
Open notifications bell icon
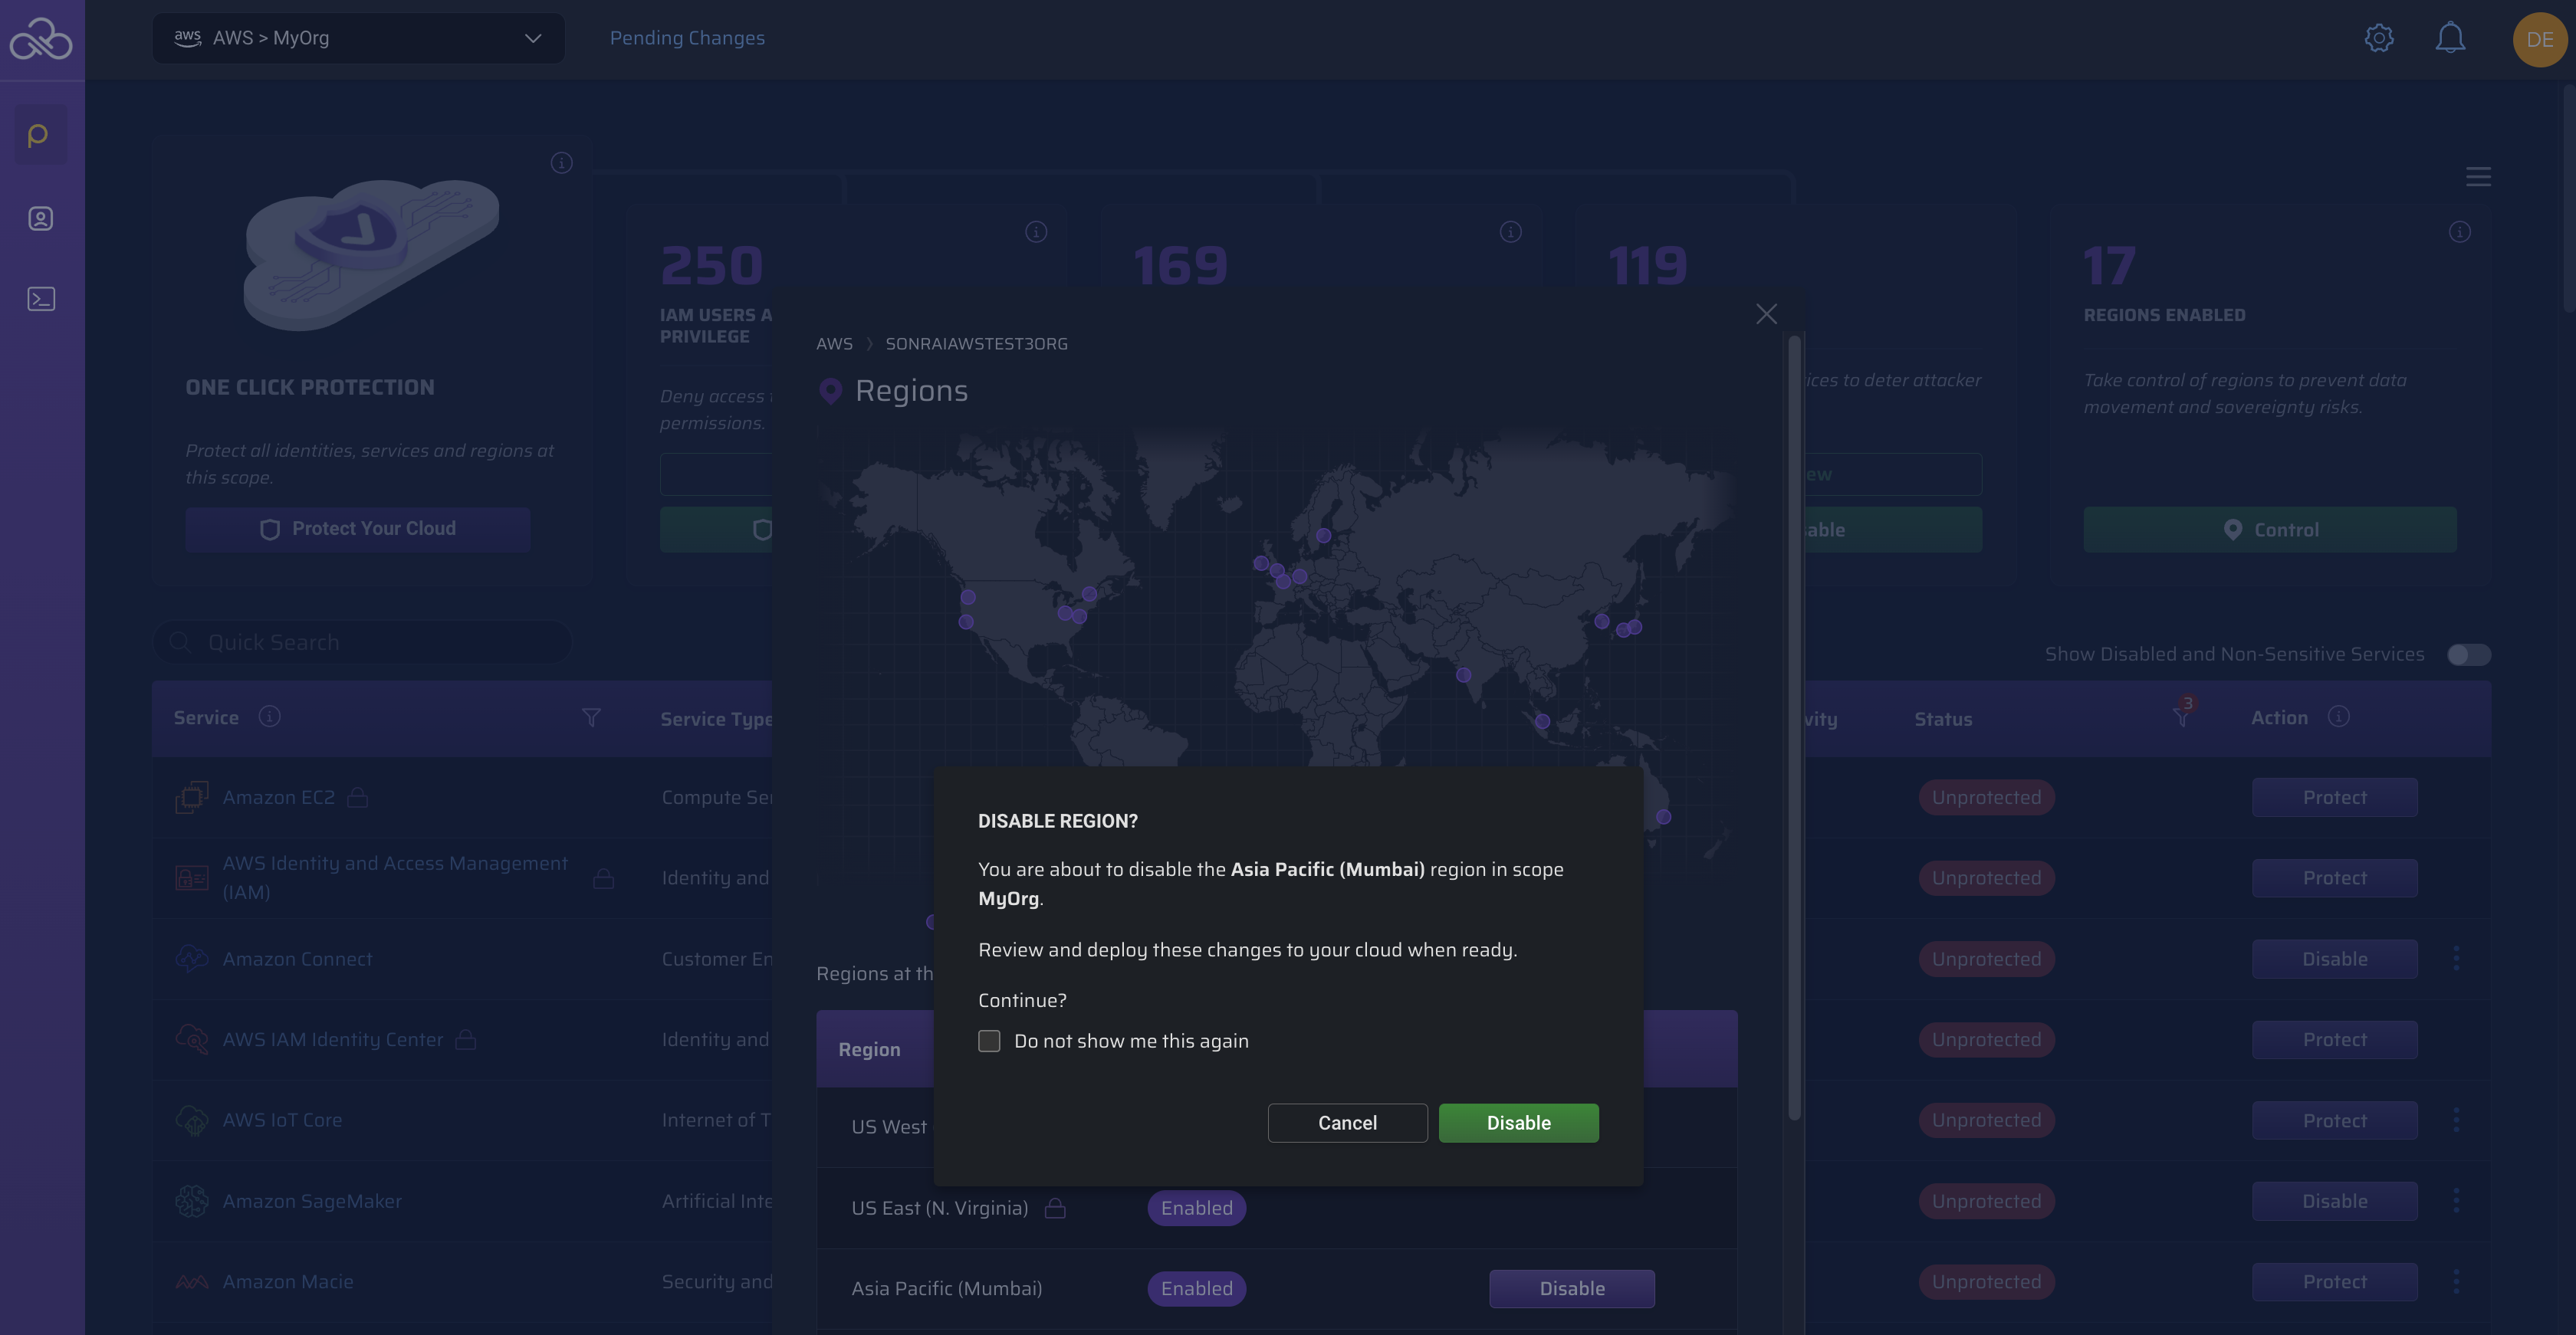click(2450, 38)
